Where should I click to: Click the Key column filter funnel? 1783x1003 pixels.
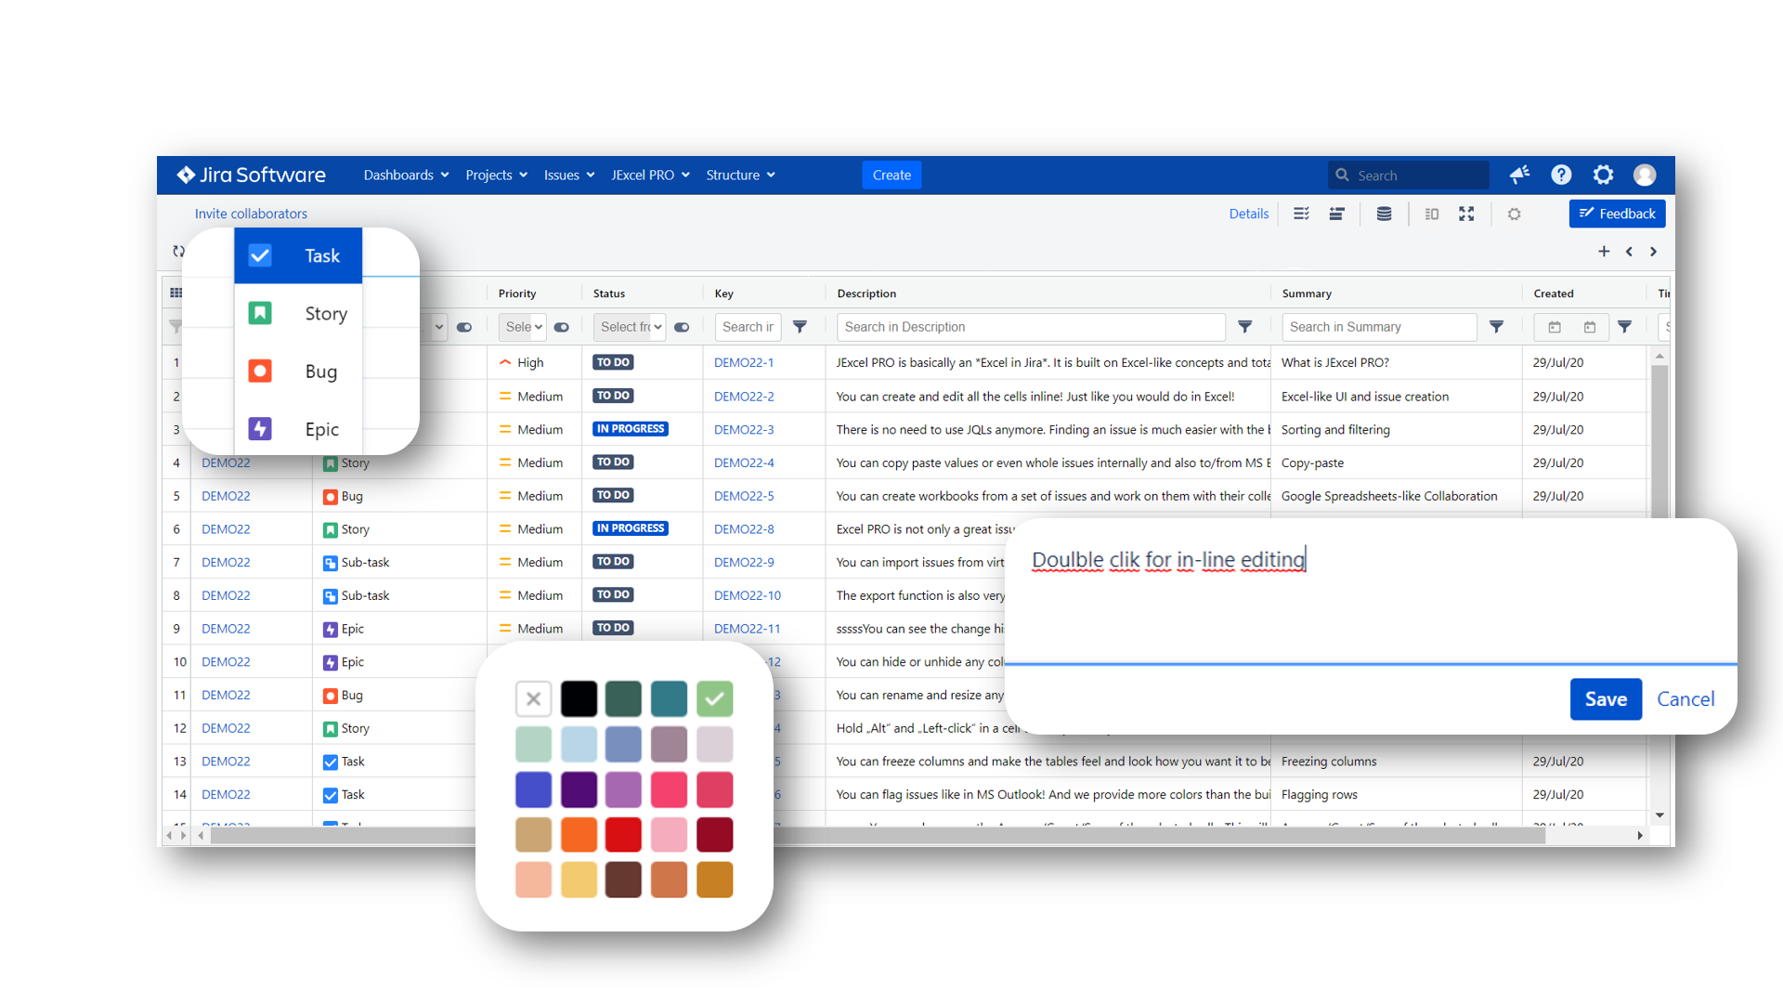click(800, 327)
